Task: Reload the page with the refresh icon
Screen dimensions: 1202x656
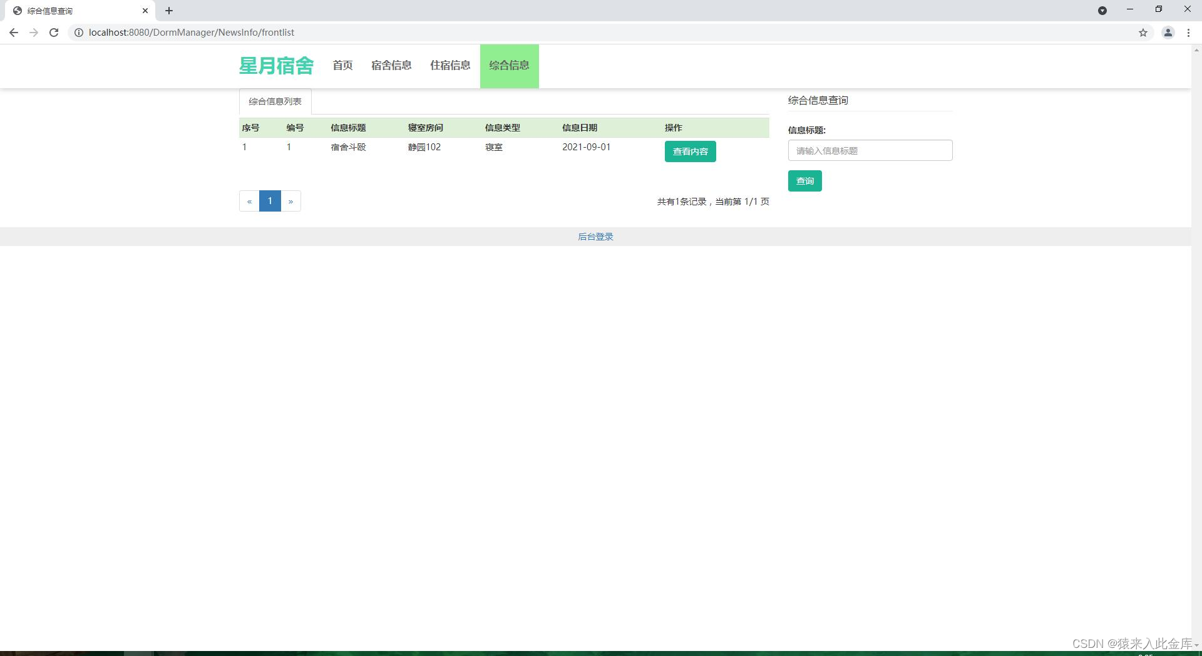Action: (x=54, y=33)
